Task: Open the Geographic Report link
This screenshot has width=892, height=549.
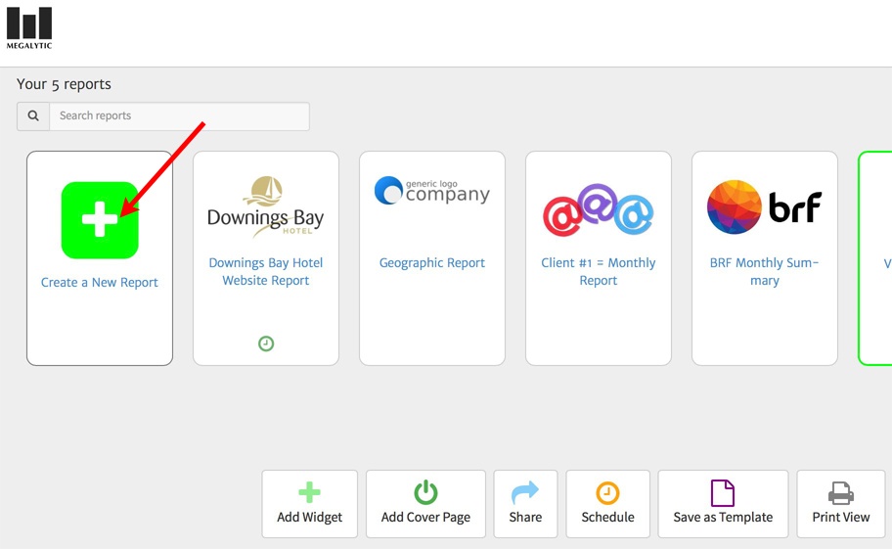Action: tap(432, 263)
